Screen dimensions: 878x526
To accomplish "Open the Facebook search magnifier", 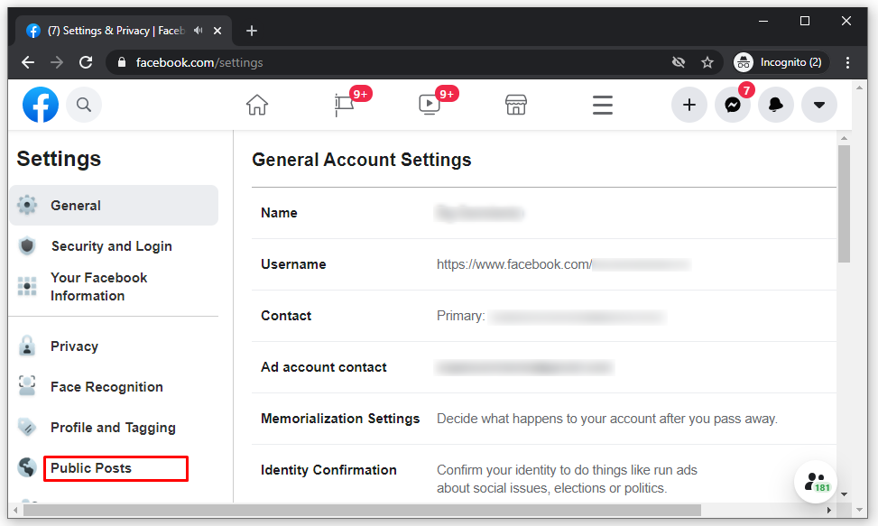I will (84, 105).
